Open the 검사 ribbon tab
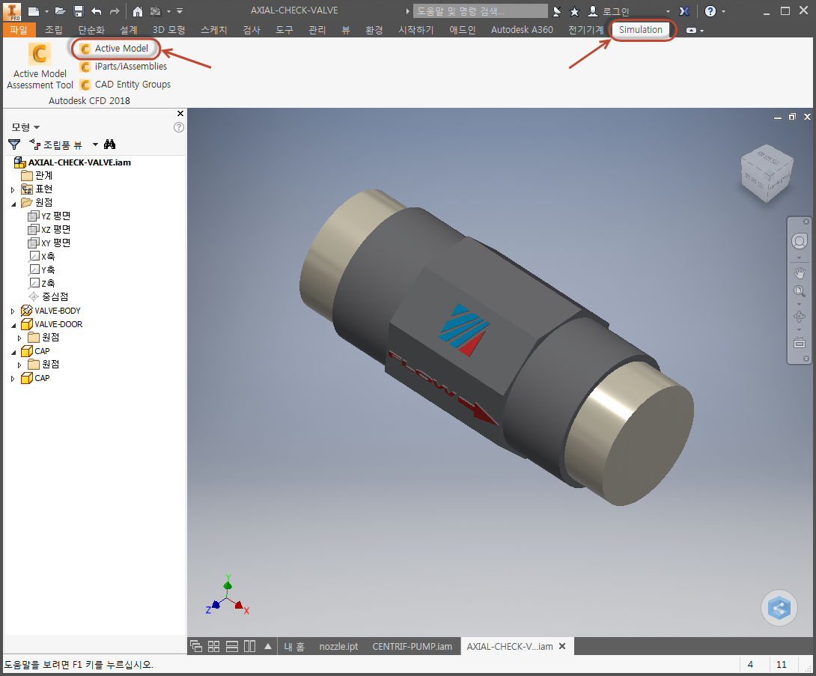The width and height of the screenshot is (816, 676). click(252, 30)
